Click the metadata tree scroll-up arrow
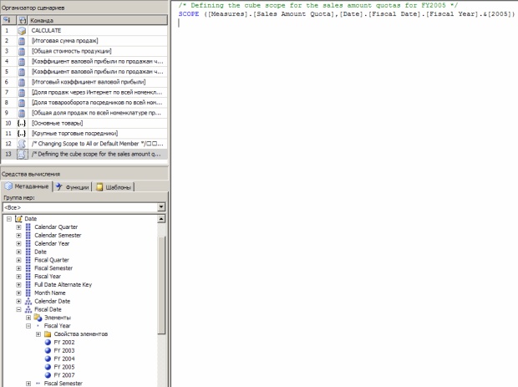Image resolution: width=518 pixels, height=387 pixels. pos(162,218)
